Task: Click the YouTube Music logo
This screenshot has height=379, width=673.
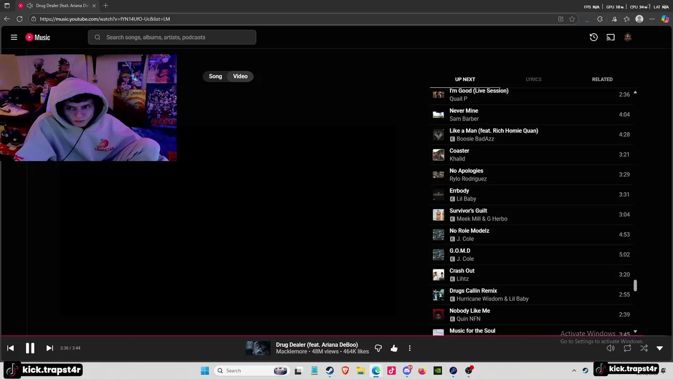Action: (38, 37)
